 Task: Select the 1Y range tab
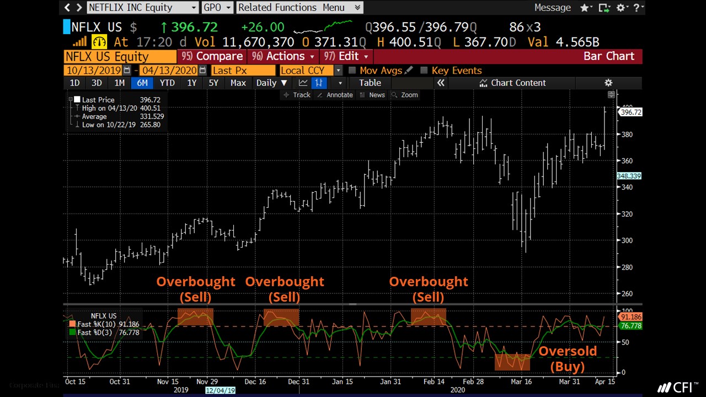(191, 83)
